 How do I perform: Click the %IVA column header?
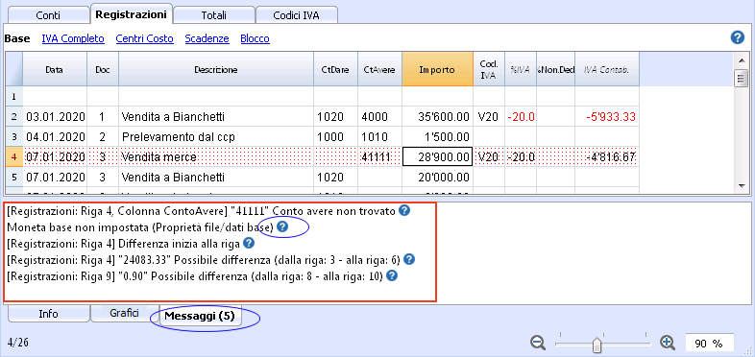pyautogui.click(x=521, y=69)
